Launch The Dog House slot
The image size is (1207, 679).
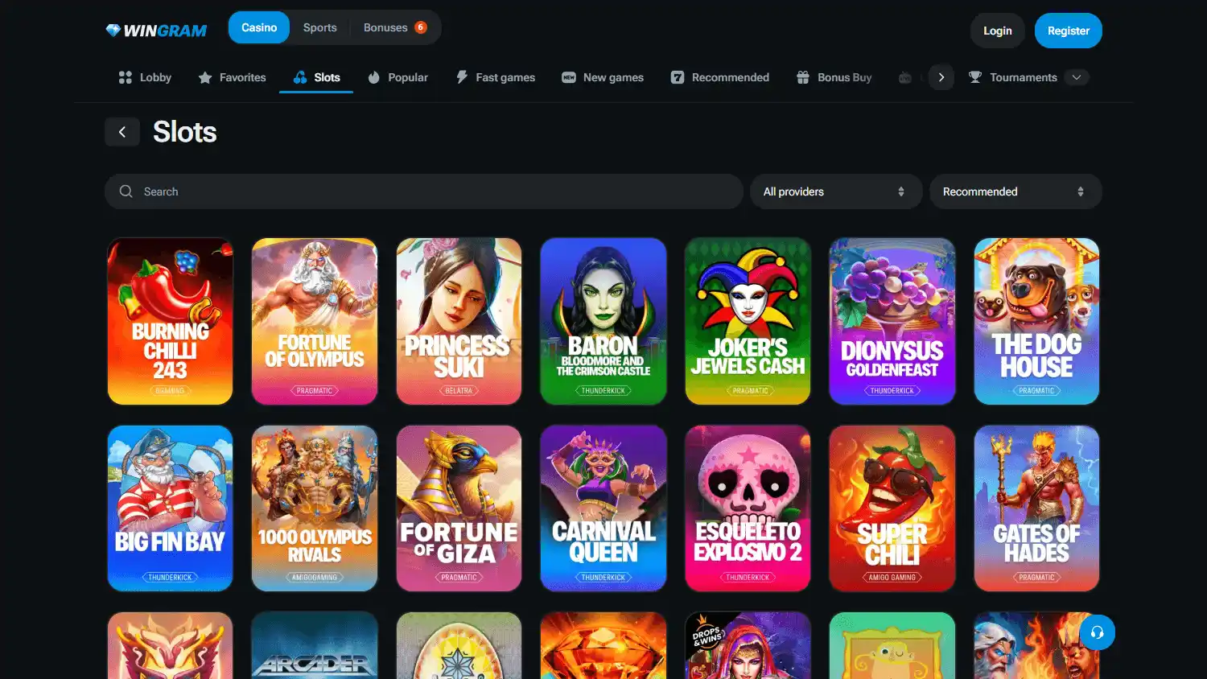pyautogui.click(x=1036, y=321)
